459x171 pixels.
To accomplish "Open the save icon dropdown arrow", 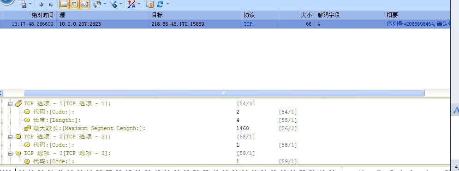I will click(30, 5).
